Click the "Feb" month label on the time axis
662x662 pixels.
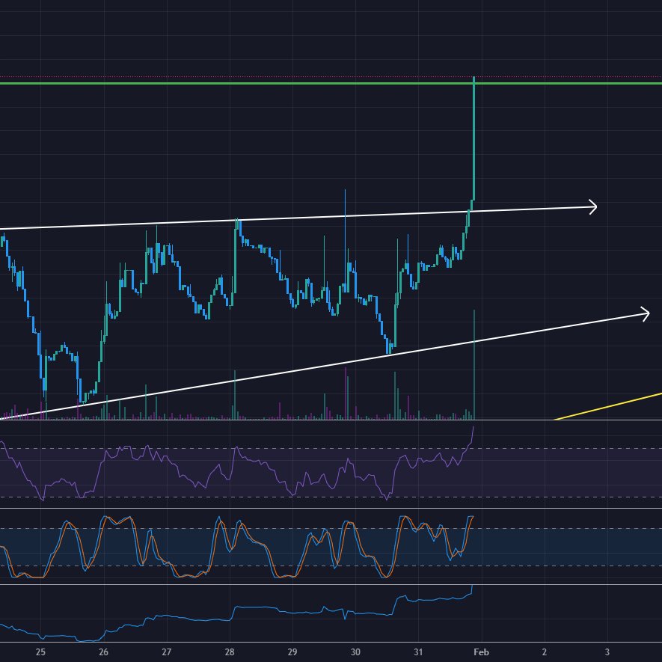[x=481, y=652]
